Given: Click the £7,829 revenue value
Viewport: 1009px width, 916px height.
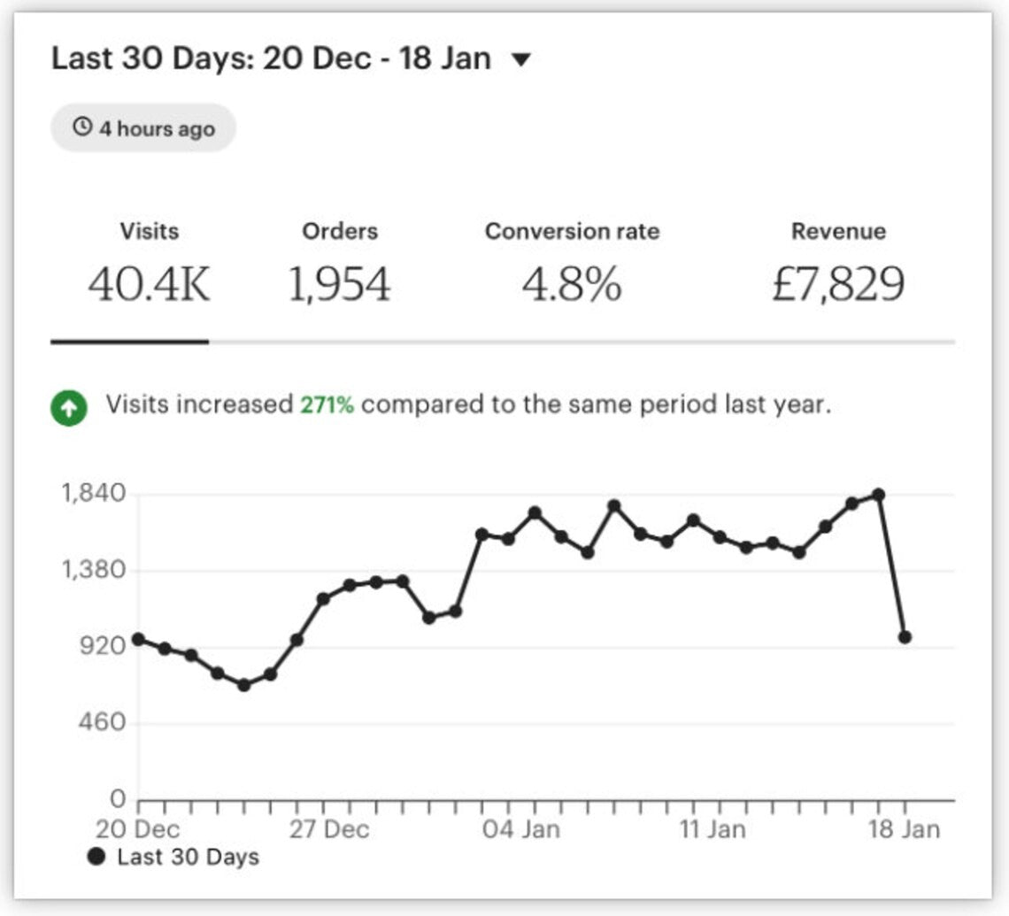Looking at the screenshot, I should point(837,285).
